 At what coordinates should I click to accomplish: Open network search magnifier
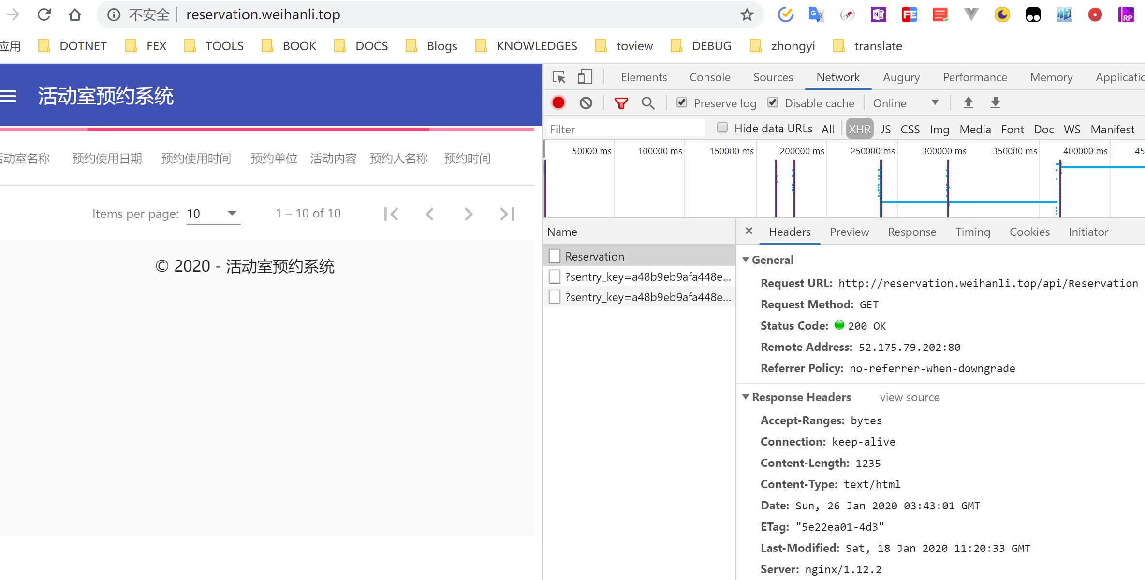(x=648, y=103)
